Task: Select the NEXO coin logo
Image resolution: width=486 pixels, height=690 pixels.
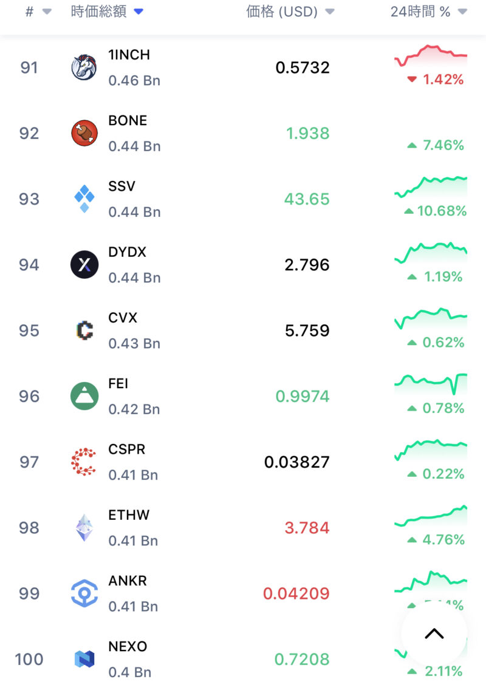Action: point(84,659)
